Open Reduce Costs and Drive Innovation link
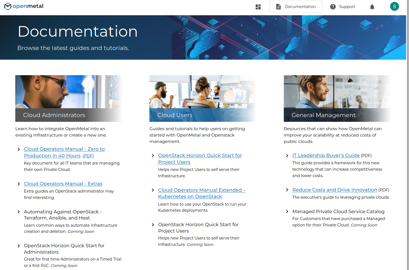Image resolution: width=409 pixels, height=270 pixels. click(335, 190)
